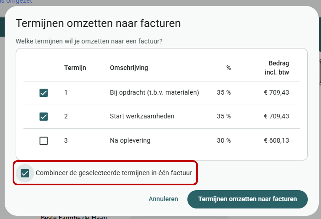Uncheck termijn 1 Bij opdracht checkbox
This screenshot has height=219, width=321.
point(44,93)
